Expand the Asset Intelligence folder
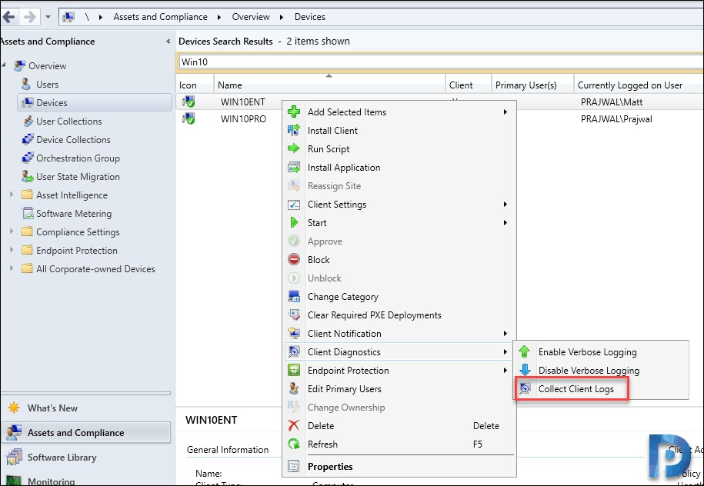The height and width of the screenshot is (486, 704). point(12,195)
